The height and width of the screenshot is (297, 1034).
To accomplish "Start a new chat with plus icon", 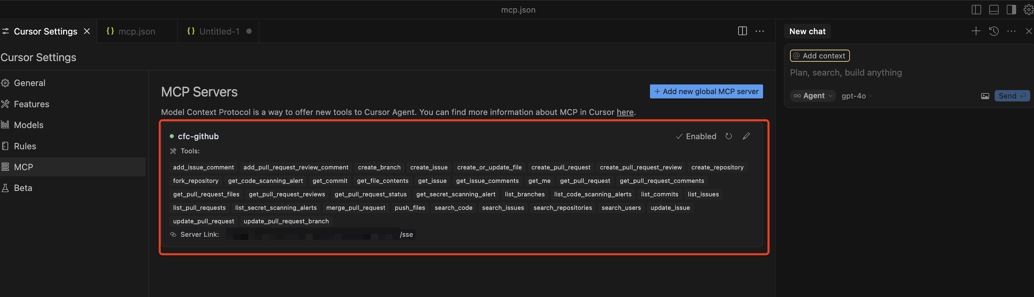I will tap(976, 31).
